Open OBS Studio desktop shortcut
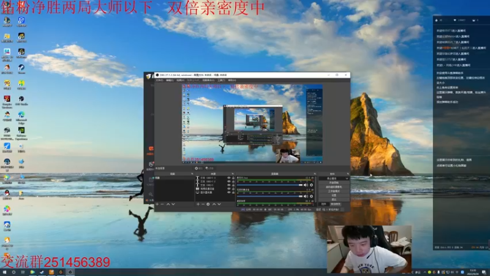The width and height of the screenshot is (490, 276). tap(21, 101)
